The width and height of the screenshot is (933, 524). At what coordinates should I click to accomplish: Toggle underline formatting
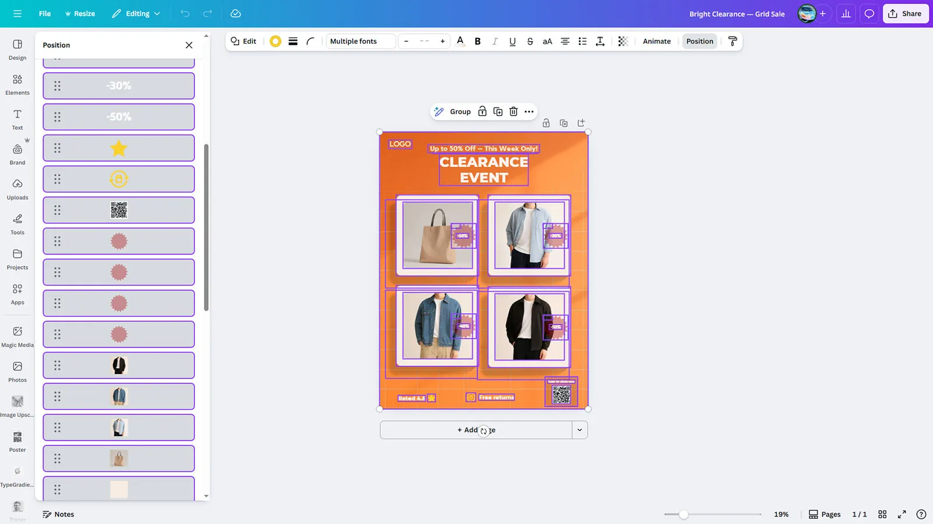point(512,41)
